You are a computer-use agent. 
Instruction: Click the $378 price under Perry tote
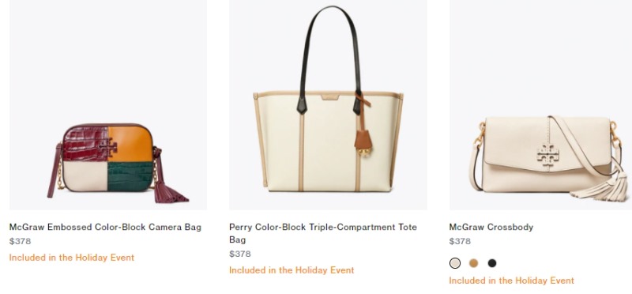tap(240, 254)
